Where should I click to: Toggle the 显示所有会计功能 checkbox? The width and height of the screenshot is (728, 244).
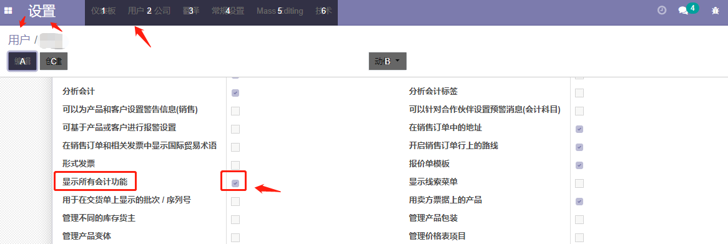pyautogui.click(x=235, y=183)
